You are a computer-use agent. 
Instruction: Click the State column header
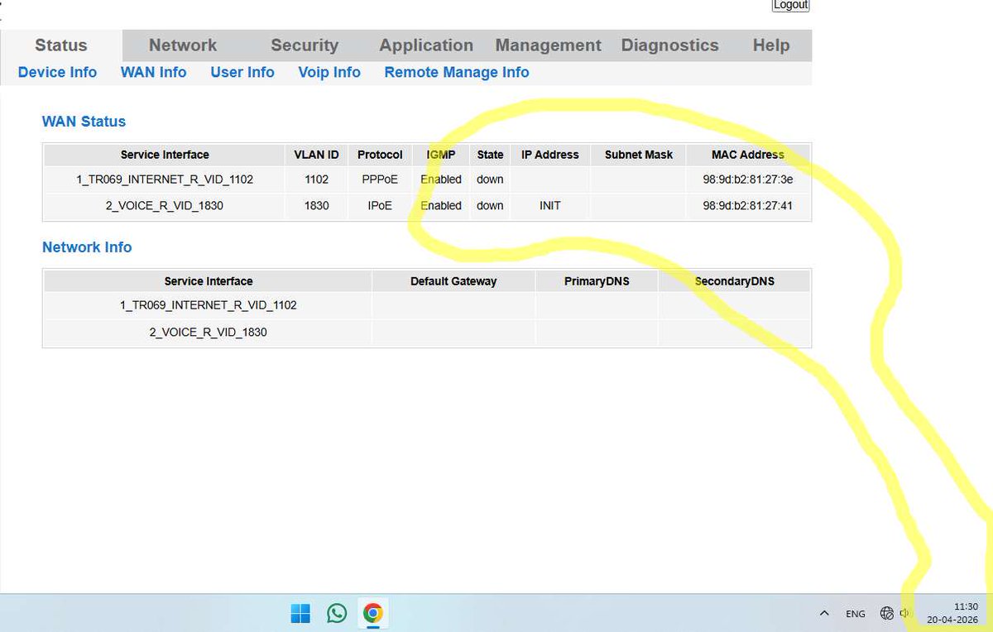click(x=491, y=155)
